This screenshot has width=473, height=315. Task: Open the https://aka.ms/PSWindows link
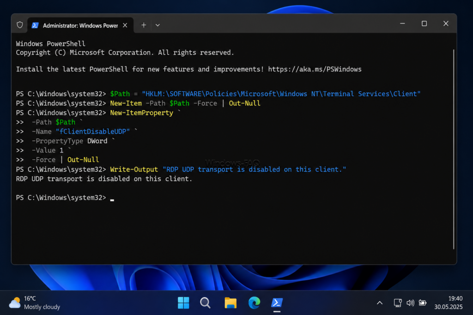(x=315, y=69)
